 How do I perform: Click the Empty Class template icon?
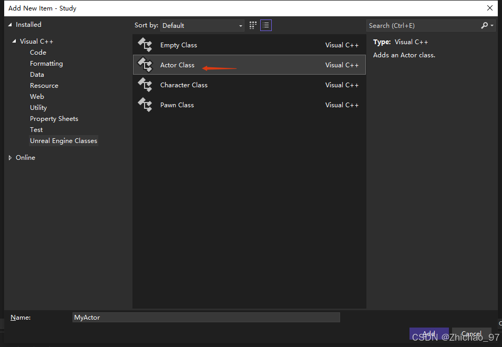pyautogui.click(x=145, y=45)
